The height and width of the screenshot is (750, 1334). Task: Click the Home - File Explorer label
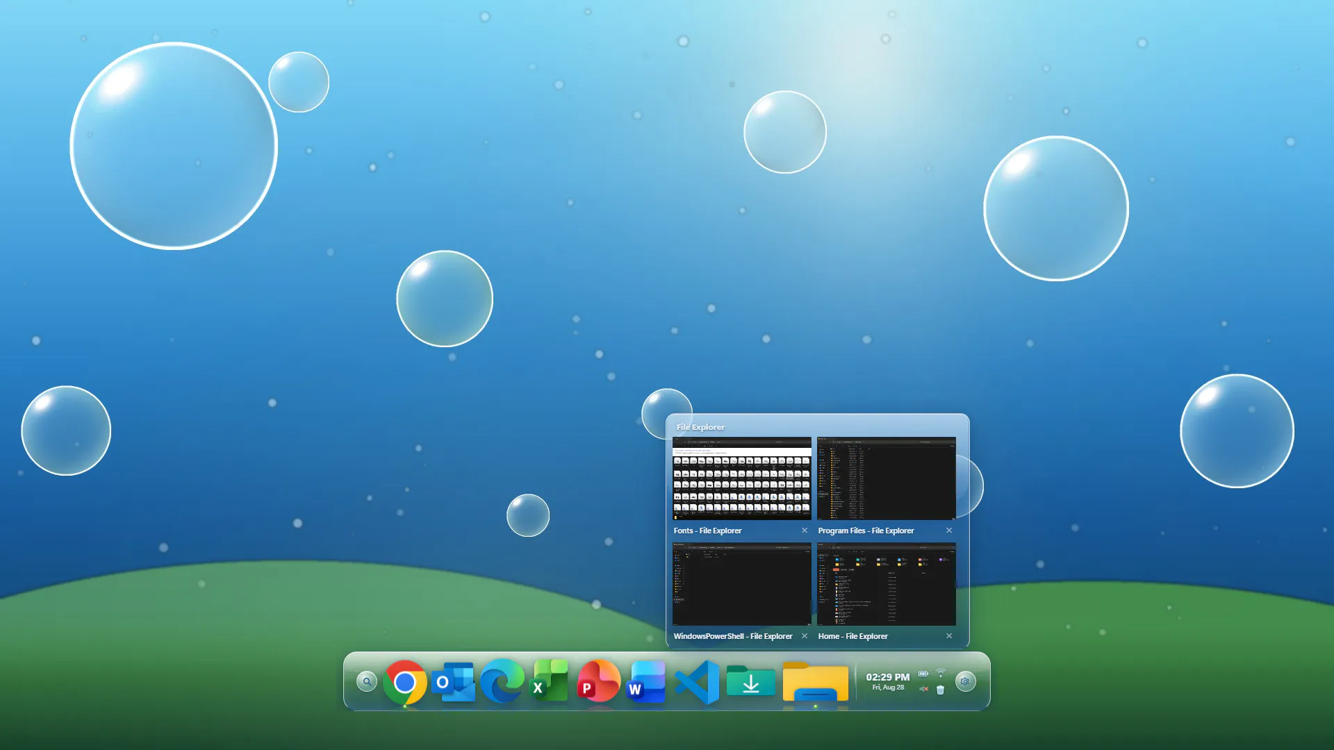pyautogui.click(x=853, y=636)
